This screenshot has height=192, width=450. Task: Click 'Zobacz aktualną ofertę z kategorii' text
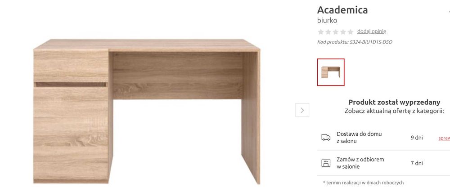[x=394, y=111]
